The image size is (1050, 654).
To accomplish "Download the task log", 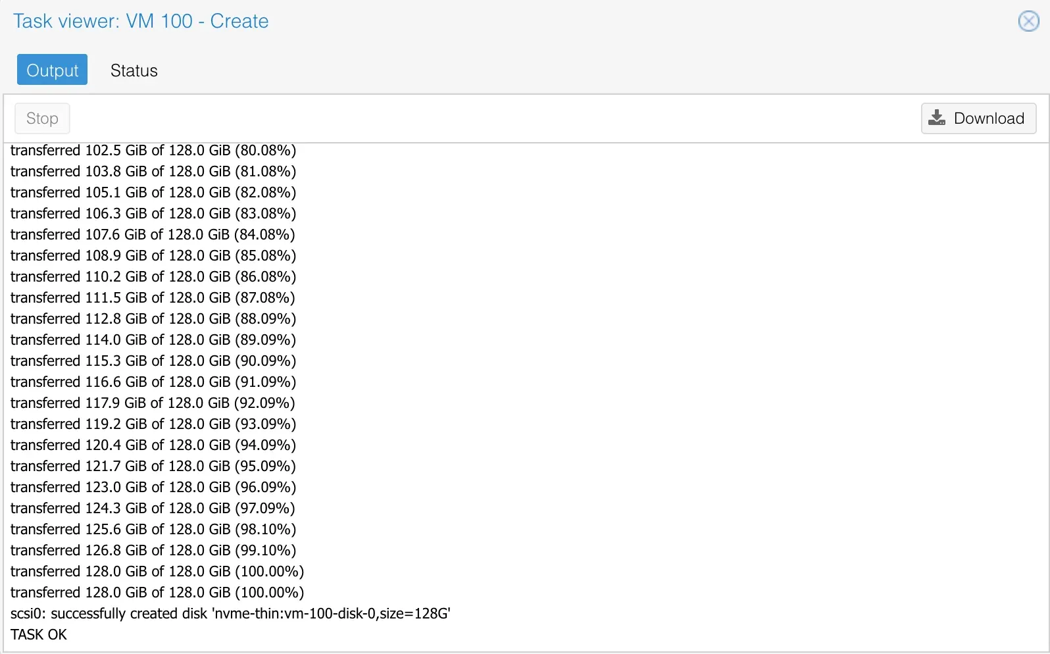I will (978, 118).
